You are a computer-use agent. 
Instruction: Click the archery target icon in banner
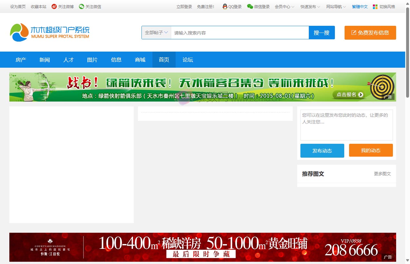[382, 86]
